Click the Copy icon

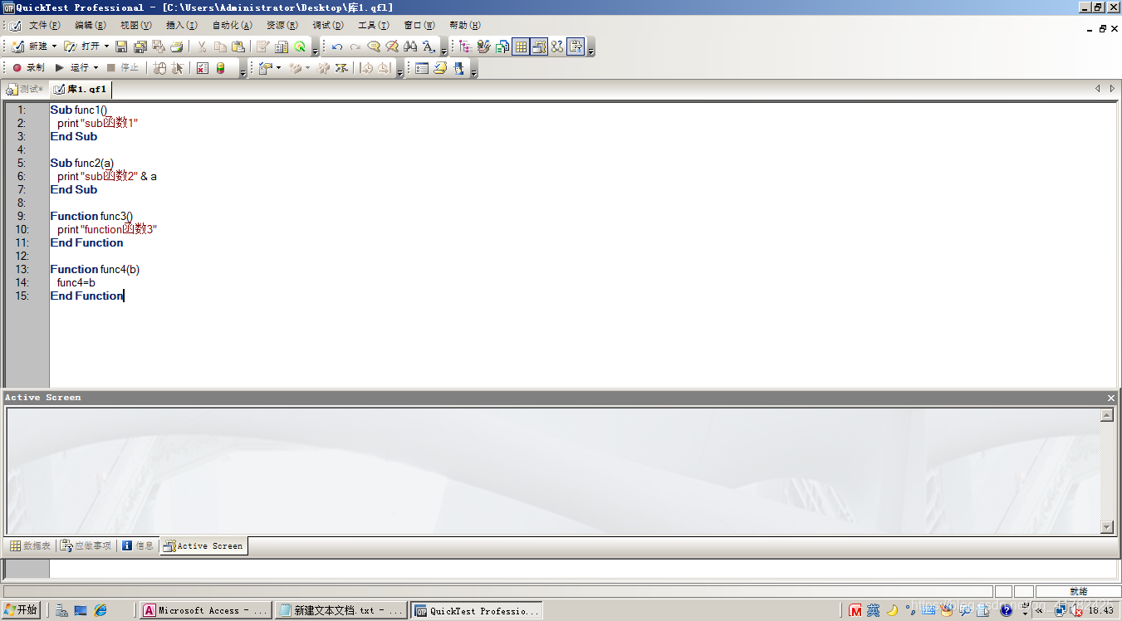pyautogui.click(x=220, y=46)
